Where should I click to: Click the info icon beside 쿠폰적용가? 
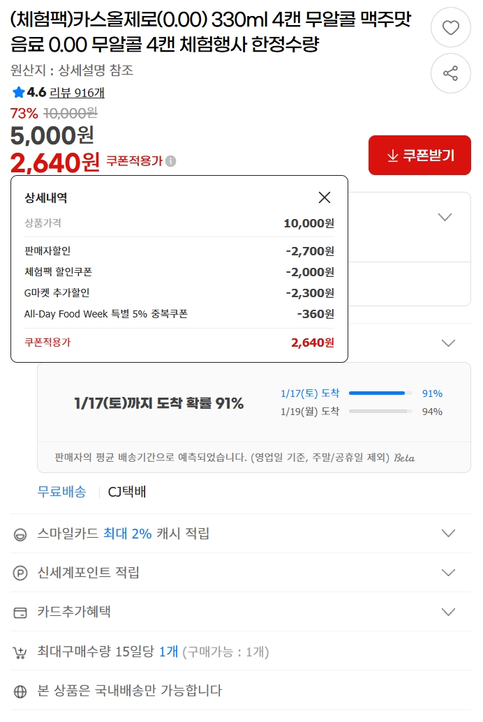pos(171,161)
